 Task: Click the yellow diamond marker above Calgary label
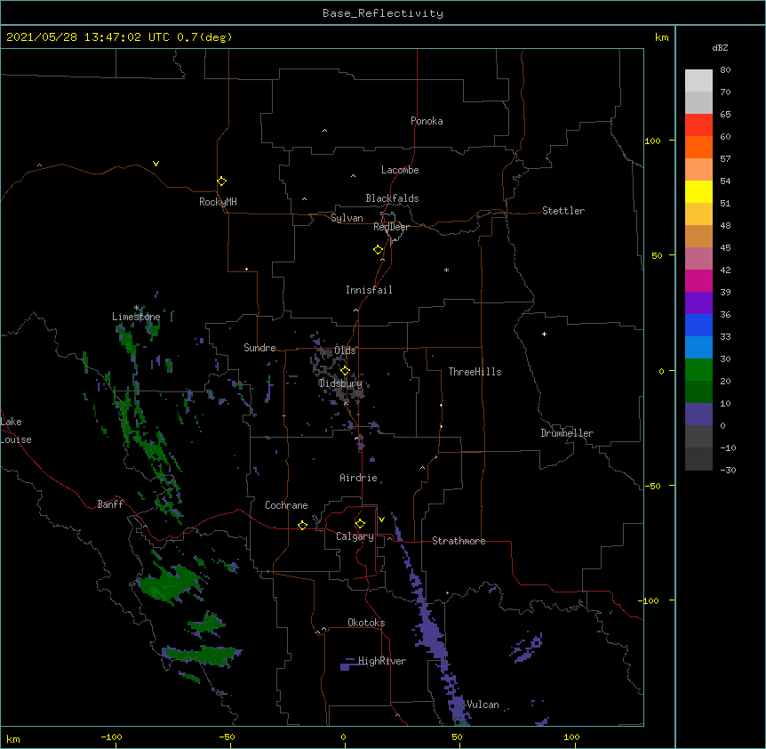coord(360,524)
